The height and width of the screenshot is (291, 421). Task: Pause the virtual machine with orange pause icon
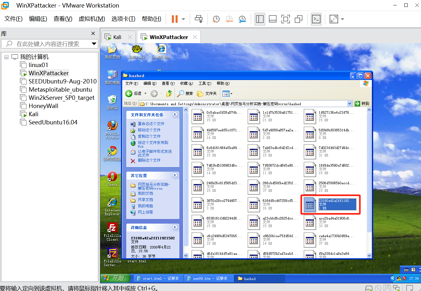pyautogui.click(x=175, y=19)
